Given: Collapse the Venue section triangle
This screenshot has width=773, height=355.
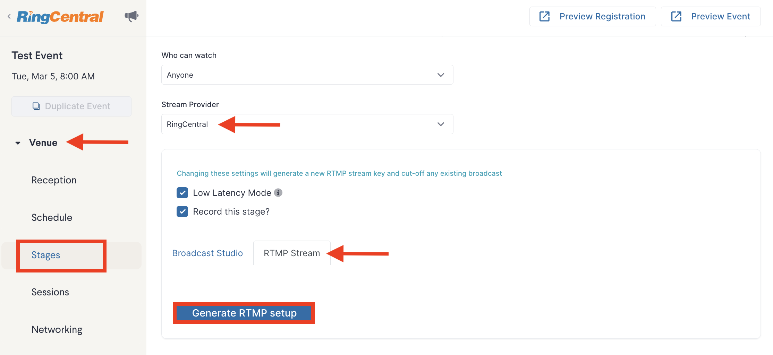Looking at the screenshot, I should point(18,143).
